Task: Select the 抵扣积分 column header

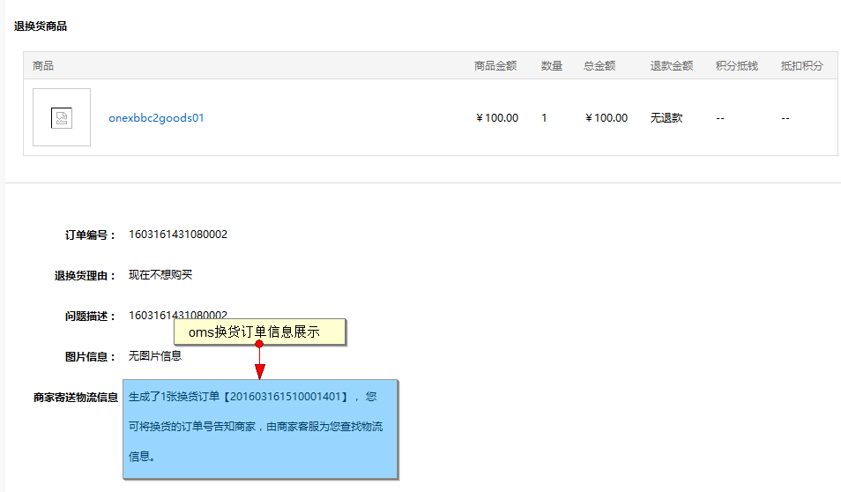Action: click(802, 66)
